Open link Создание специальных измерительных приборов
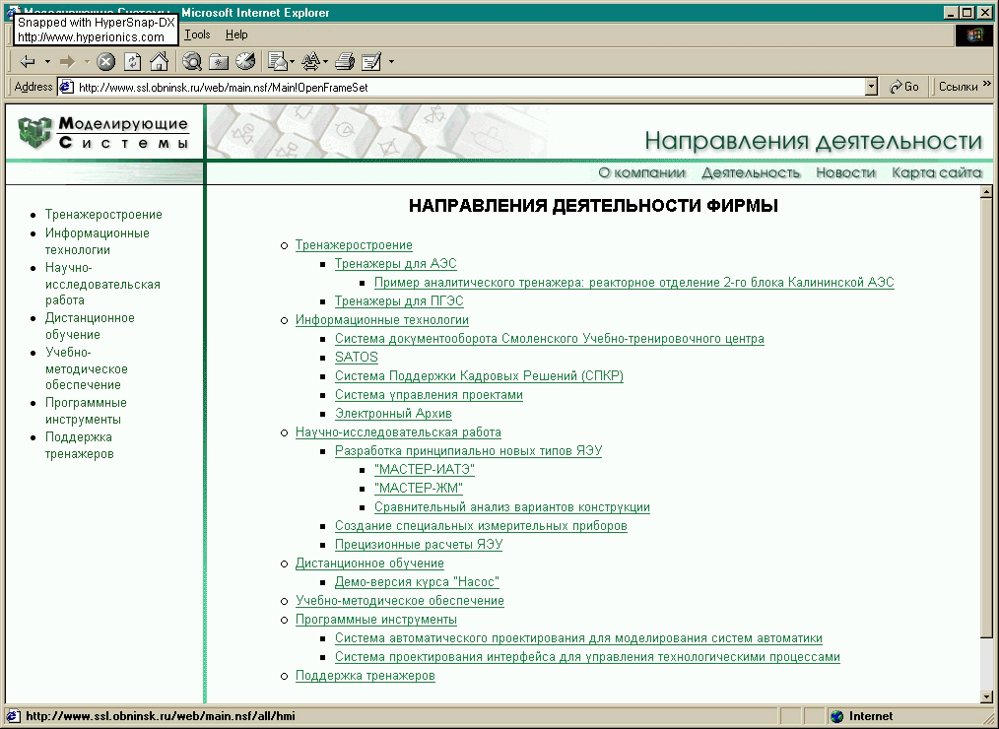The height and width of the screenshot is (729, 999). pyautogui.click(x=481, y=526)
